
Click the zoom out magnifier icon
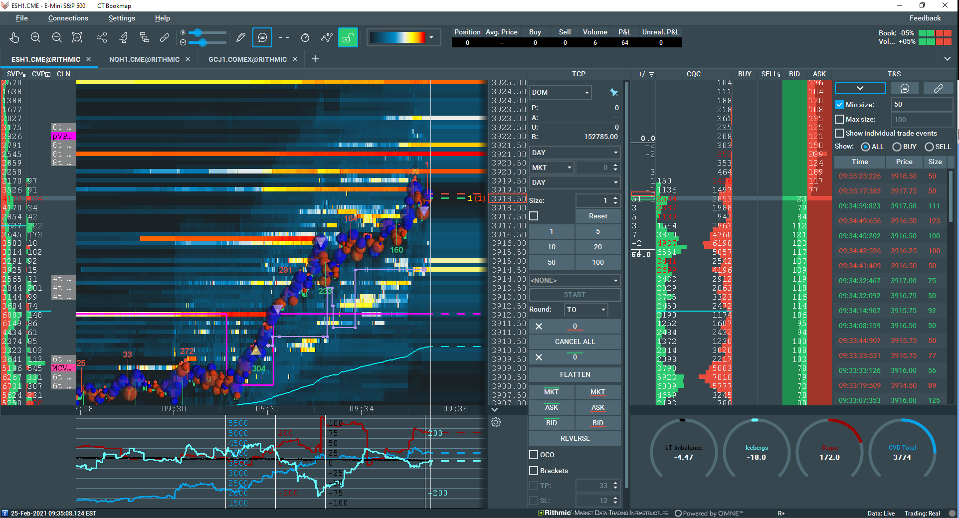[57, 37]
